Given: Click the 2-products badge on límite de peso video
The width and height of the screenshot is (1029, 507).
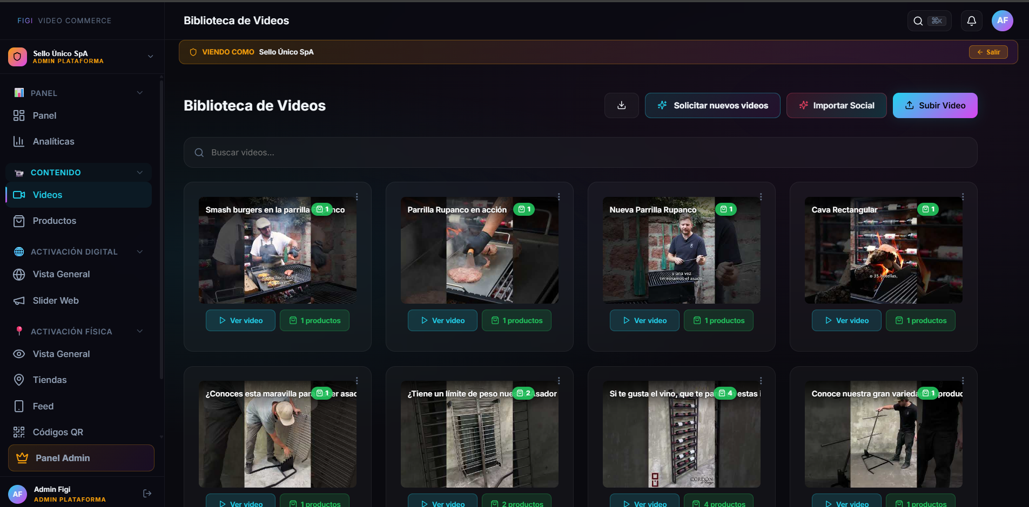Looking at the screenshot, I should pyautogui.click(x=523, y=393).
